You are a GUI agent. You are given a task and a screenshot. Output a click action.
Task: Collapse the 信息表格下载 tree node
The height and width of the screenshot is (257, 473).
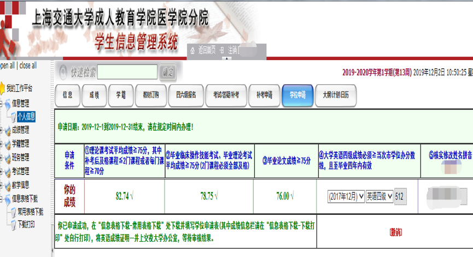click(1, 199)
